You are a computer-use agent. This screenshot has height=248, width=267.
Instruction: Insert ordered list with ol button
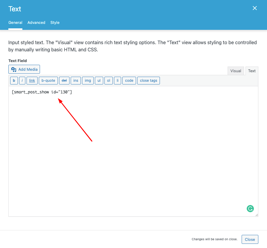pyautogui.click(x=109, y=81)
